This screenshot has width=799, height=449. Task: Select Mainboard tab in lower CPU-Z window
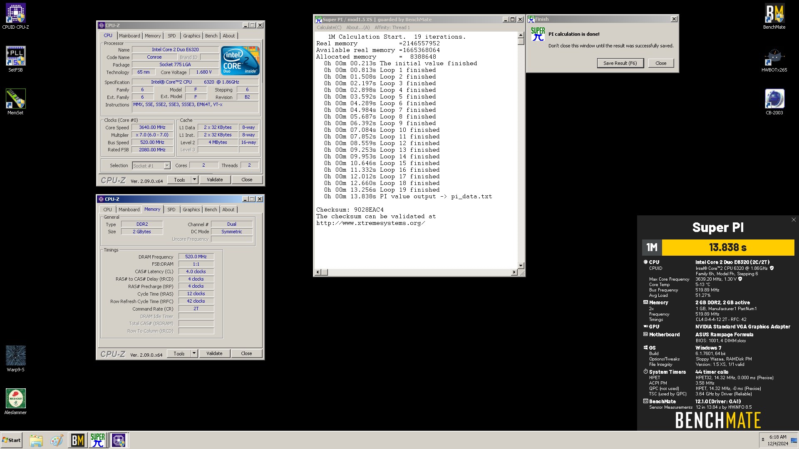click(x=129, y=210)
